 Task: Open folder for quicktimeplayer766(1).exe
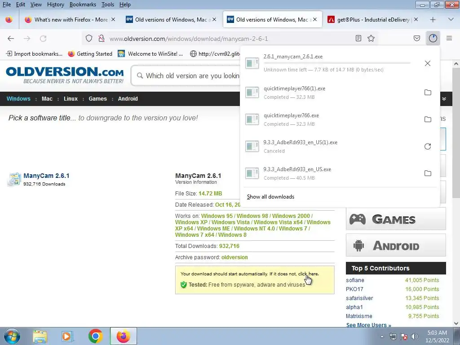(x=428, y=93)
